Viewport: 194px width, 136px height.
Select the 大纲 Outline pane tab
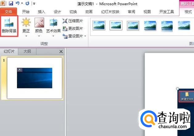click(x=27, y=51)
